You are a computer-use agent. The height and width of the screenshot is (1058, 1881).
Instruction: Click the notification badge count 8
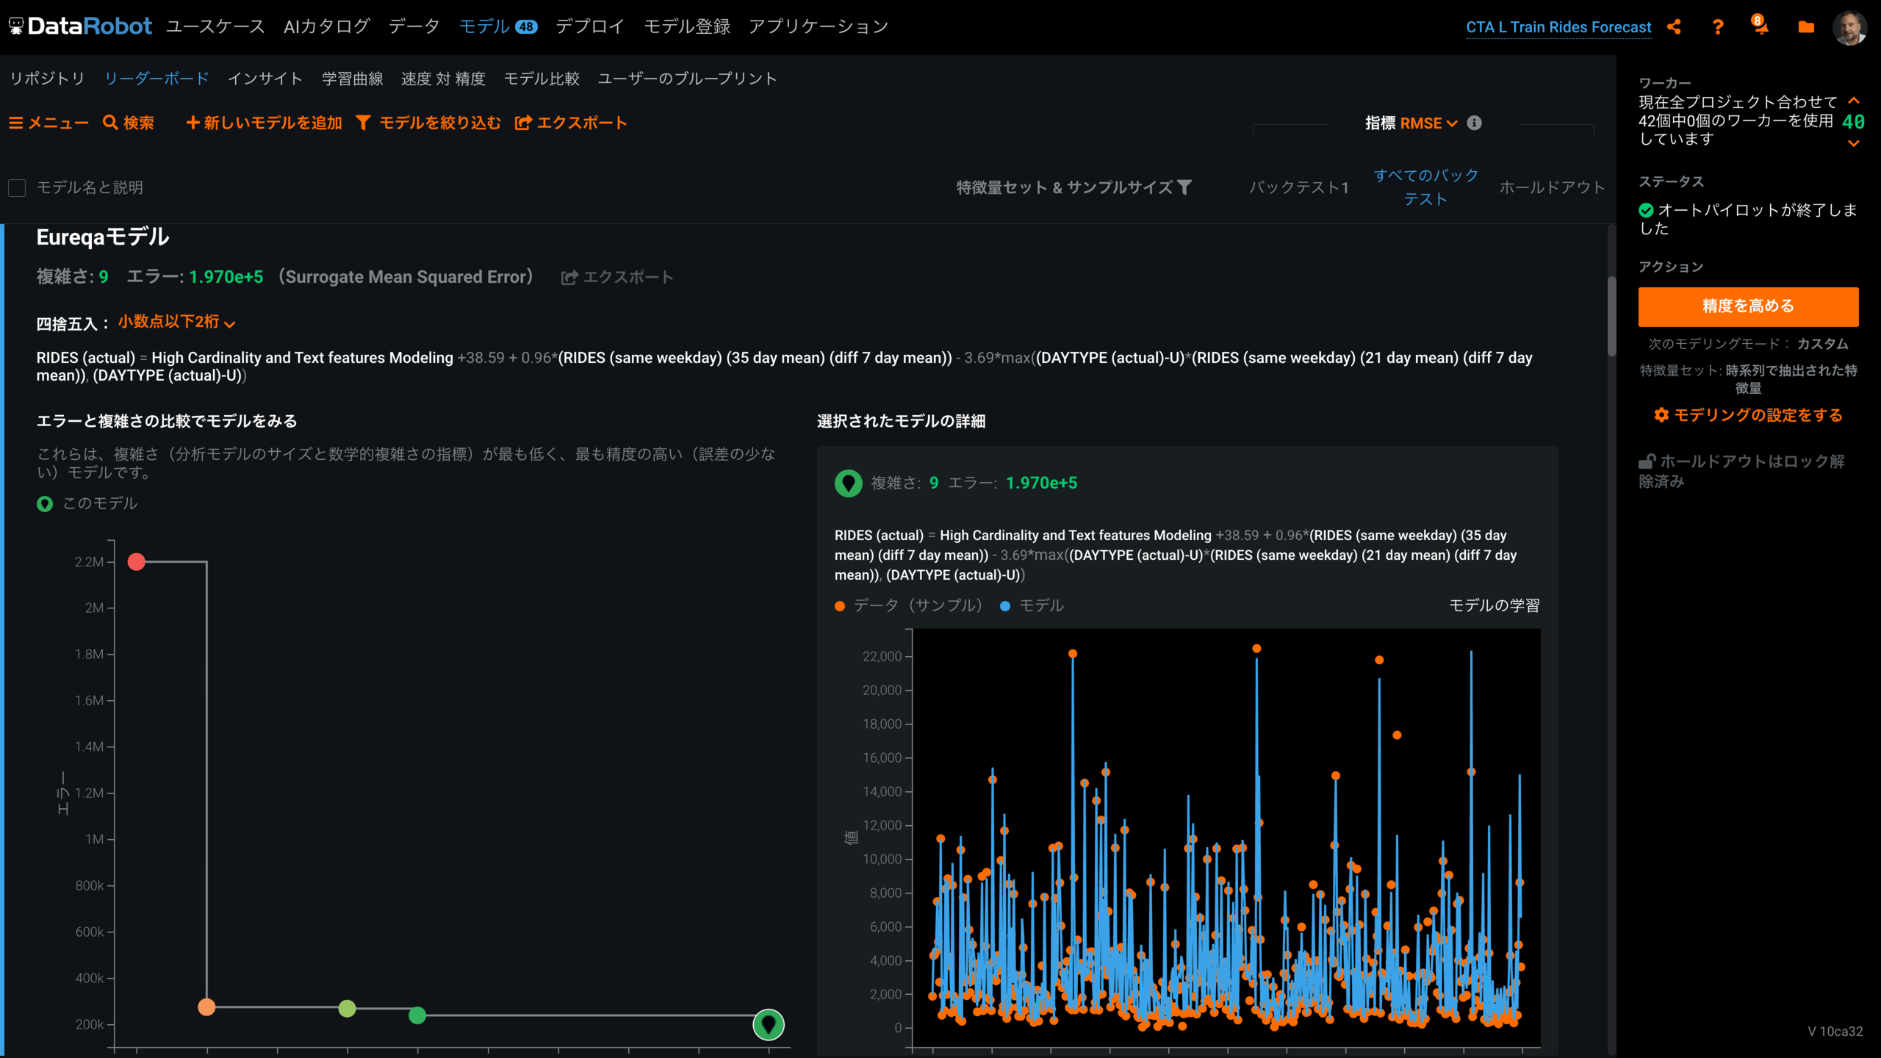coord(1758,20)
